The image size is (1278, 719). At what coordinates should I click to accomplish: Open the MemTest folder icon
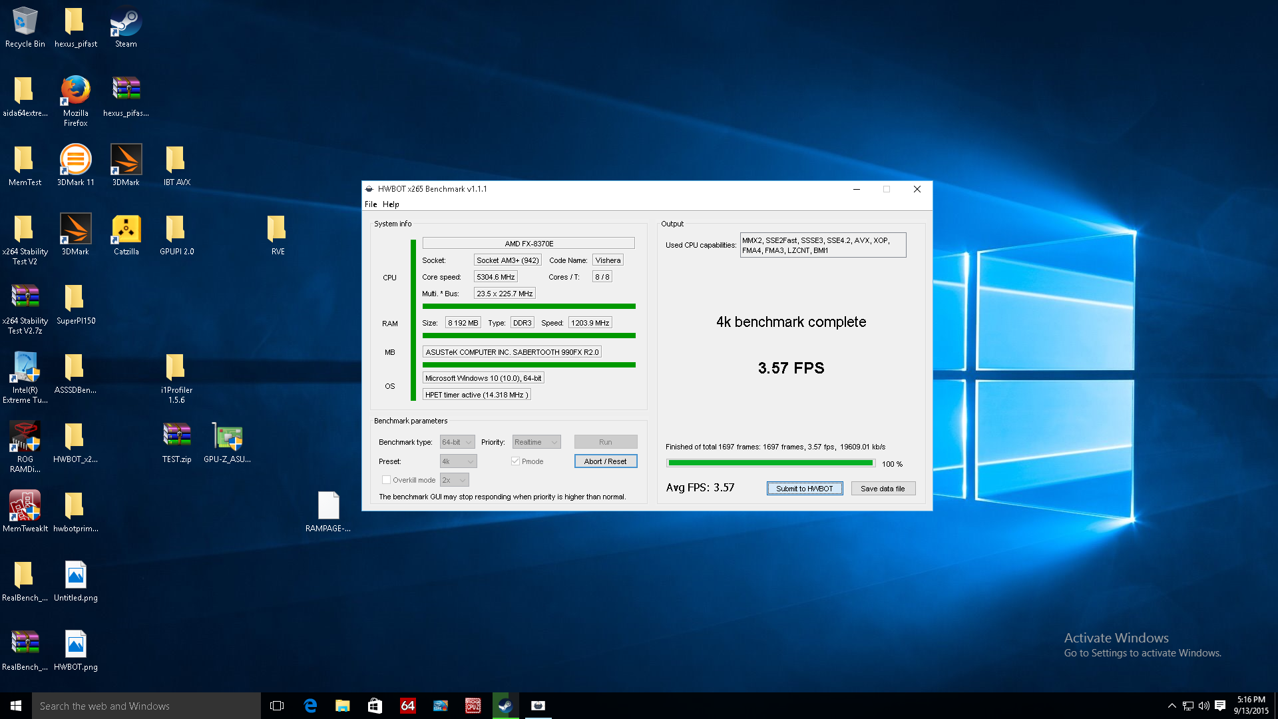[25, 165]
